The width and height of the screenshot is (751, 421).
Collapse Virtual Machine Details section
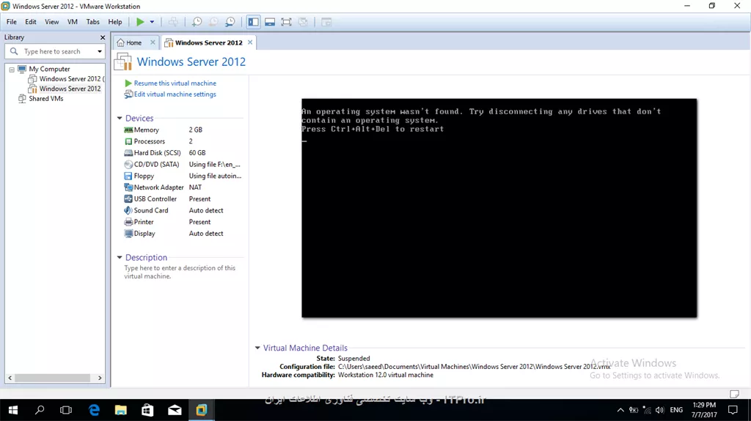[x=257, y=348]
